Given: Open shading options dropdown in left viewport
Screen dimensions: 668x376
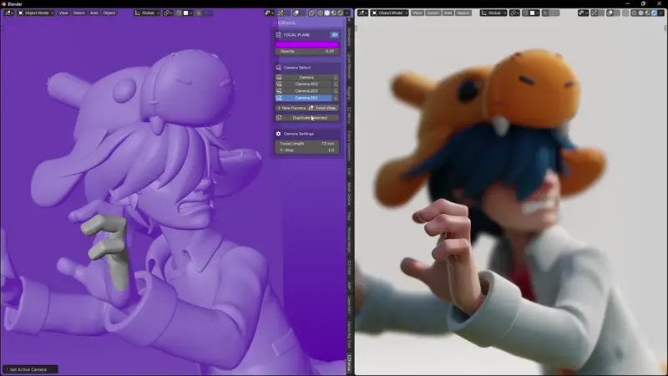Looking at the screenshot, I should [347, 13].
